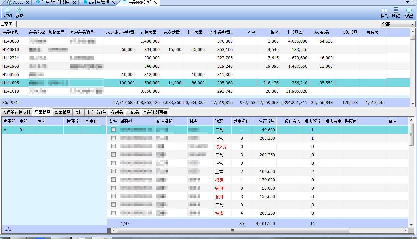Click the 过滤 filter input field
The height and width of the screenshot is (239, 417).
click(x=43, y=24)
